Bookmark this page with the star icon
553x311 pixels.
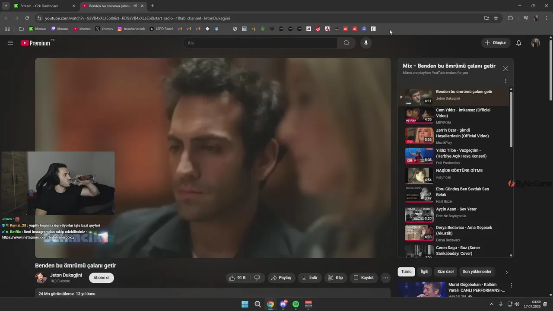(496, 18)
